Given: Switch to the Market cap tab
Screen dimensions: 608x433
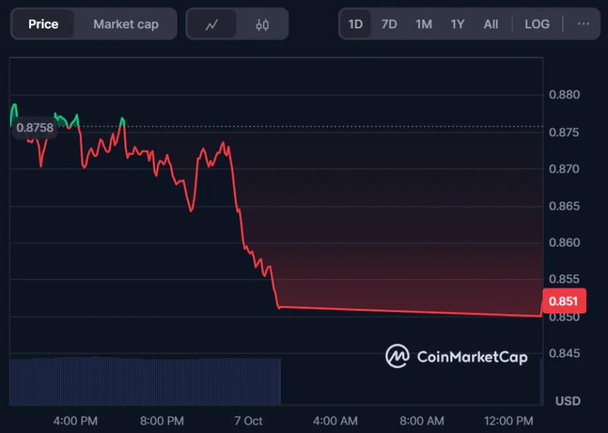Looking at the screenshot, I should pos(126,24).
